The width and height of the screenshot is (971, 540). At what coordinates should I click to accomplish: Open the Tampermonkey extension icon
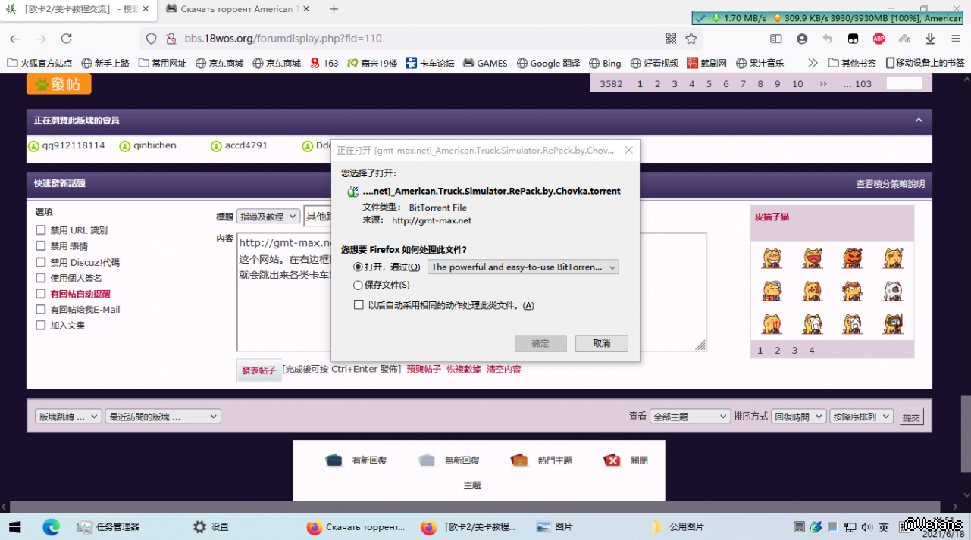(854, 39)
